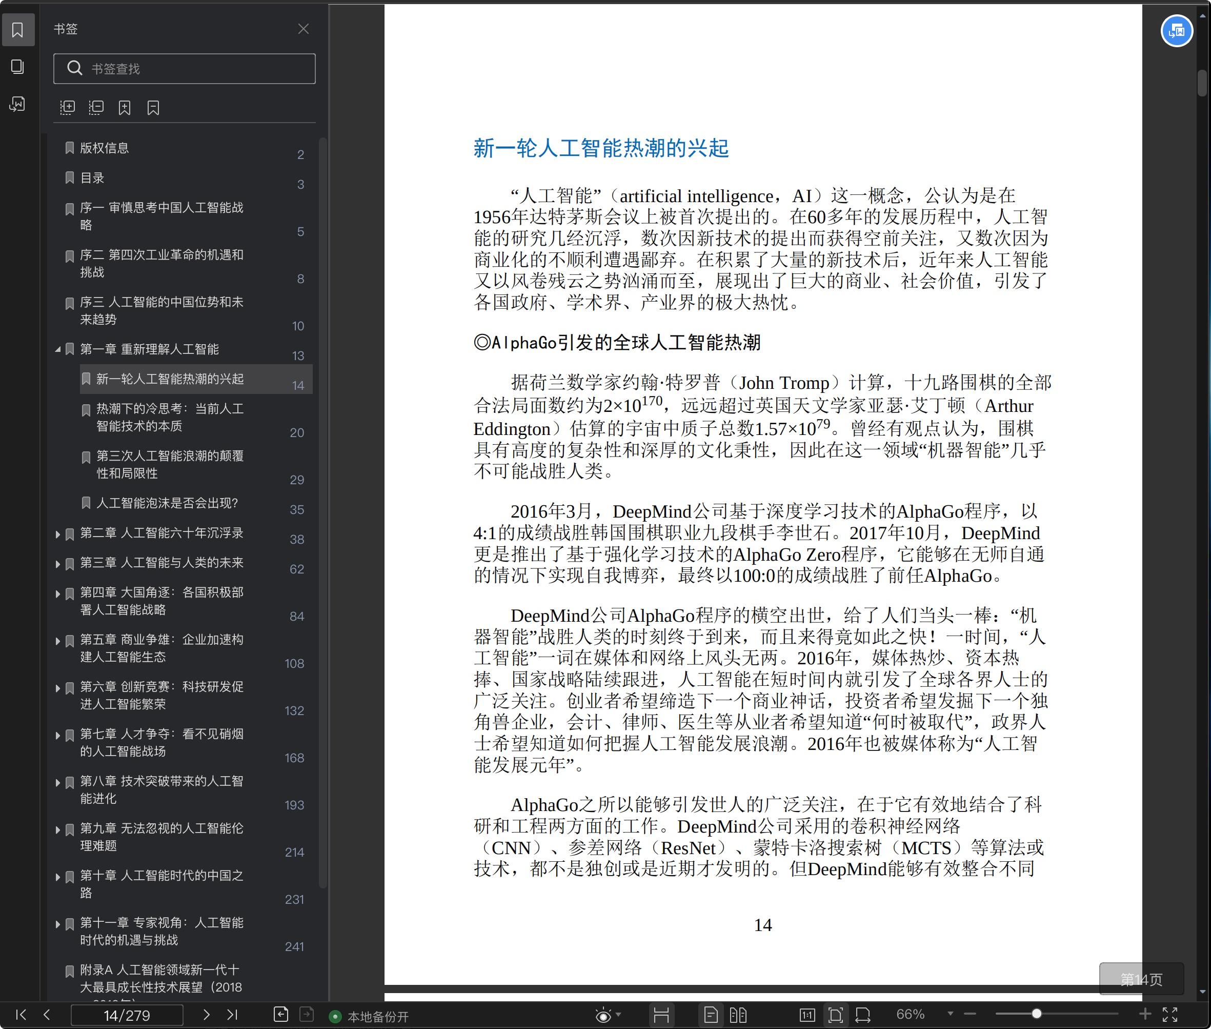
Task: Click the add bookmark icon
Action: 125,107
